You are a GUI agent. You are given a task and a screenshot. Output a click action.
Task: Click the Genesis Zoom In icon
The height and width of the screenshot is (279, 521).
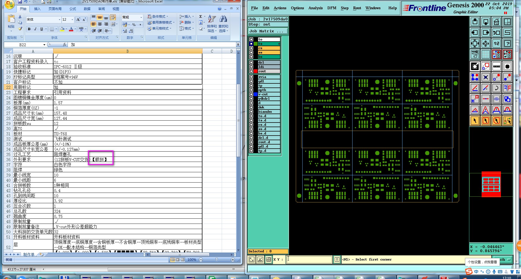[475, 43]
